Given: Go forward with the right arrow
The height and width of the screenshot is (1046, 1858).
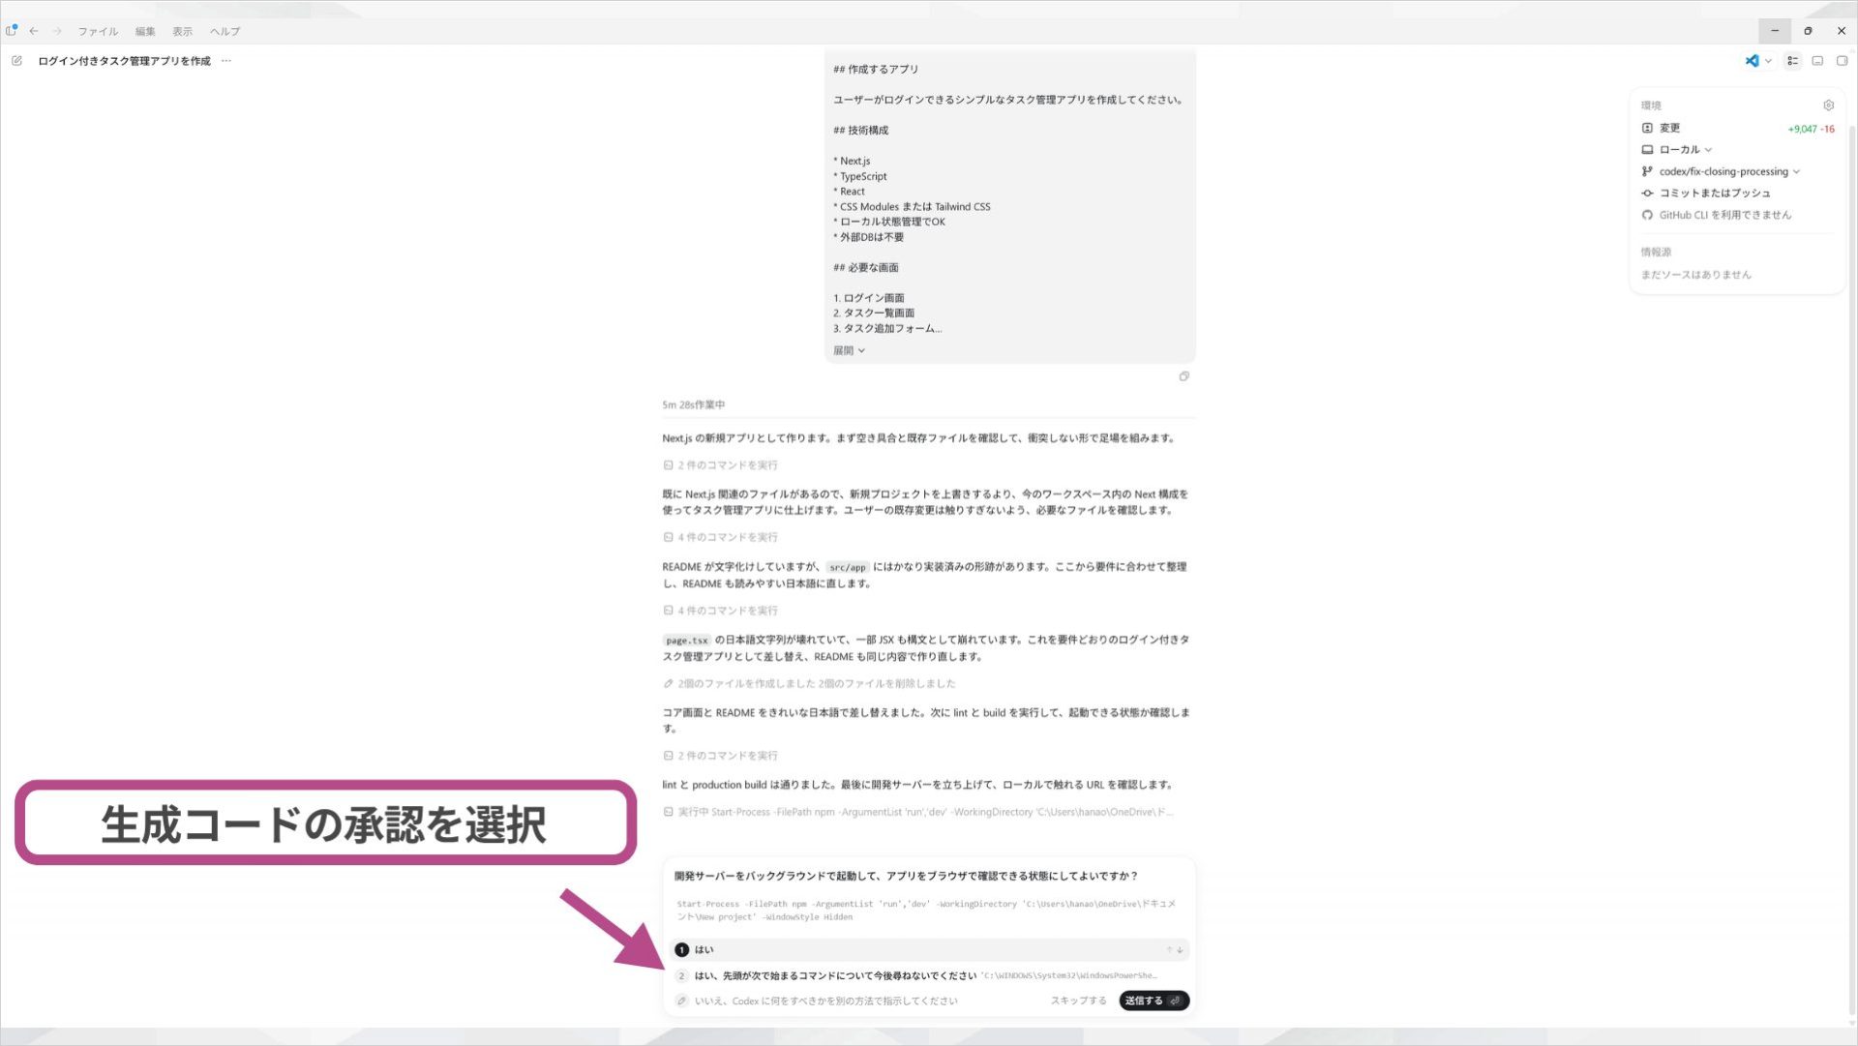Looking at the screenshot, I should [x=57, y=31].
